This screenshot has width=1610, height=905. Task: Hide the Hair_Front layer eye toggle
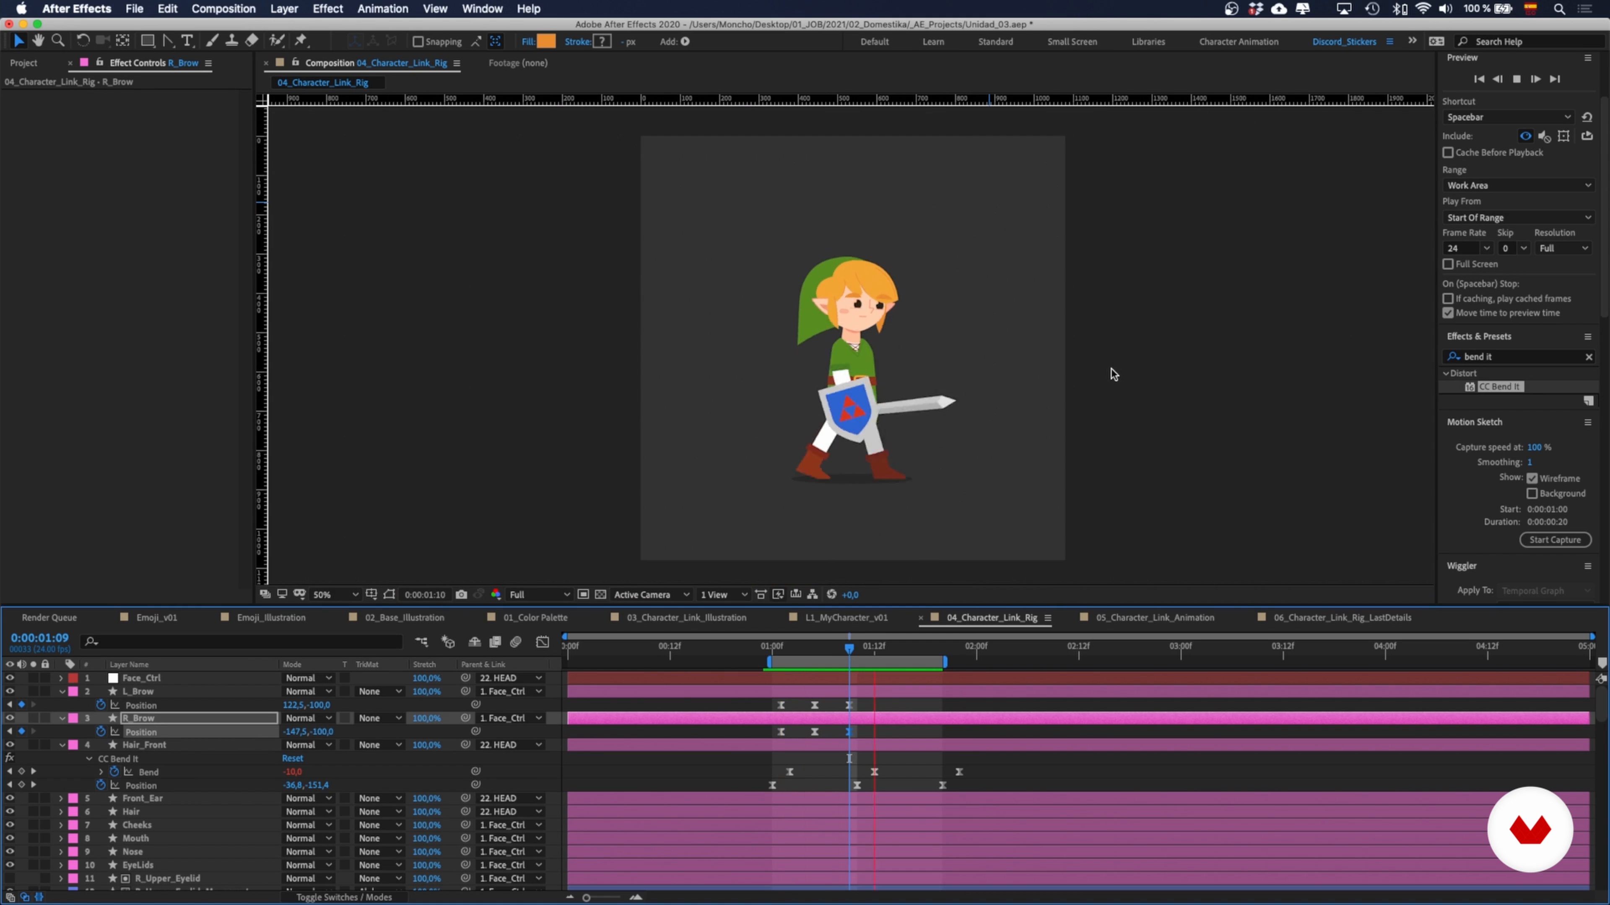point(9,745)
